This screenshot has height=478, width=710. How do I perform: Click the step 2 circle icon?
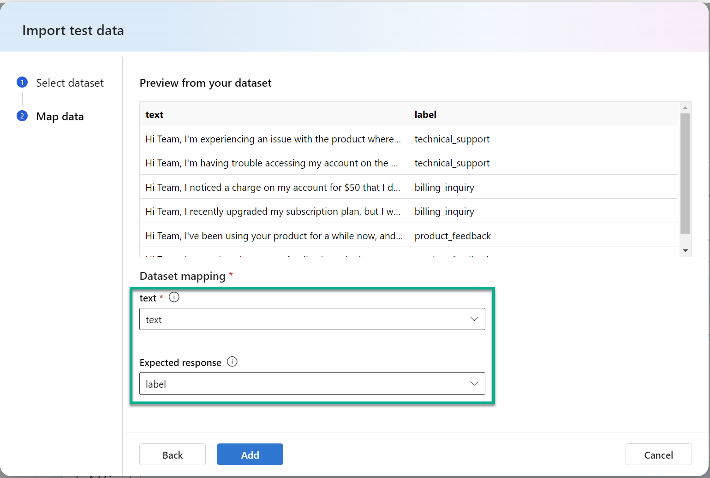(x=22, y=116)
